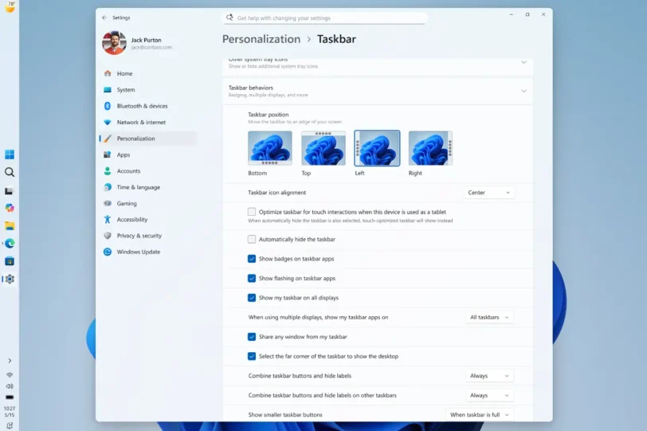Open the weather widget at taskbar top

pyautogui.click(x=10, y=6)
